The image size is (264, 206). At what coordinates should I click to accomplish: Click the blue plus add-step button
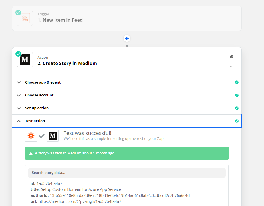pyautogui.click(x=127, y=38)
